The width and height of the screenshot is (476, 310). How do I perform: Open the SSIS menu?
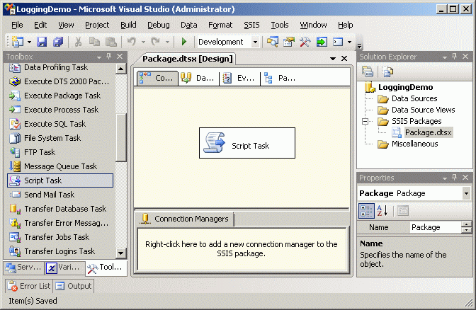coord(251,25)
